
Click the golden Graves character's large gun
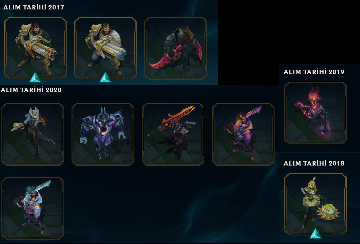(x=38, y=52)
